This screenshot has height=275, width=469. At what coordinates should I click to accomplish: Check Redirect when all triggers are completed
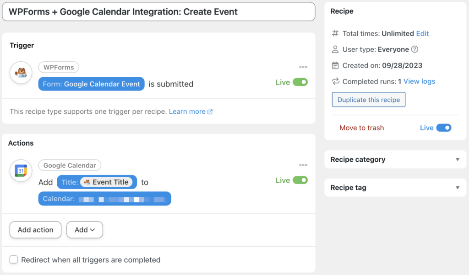coord(14,259)
